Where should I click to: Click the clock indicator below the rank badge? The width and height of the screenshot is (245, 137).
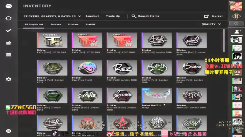pos(236,23)
